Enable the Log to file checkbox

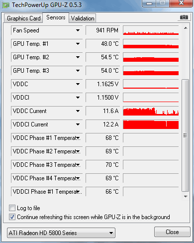pos(12,208)
